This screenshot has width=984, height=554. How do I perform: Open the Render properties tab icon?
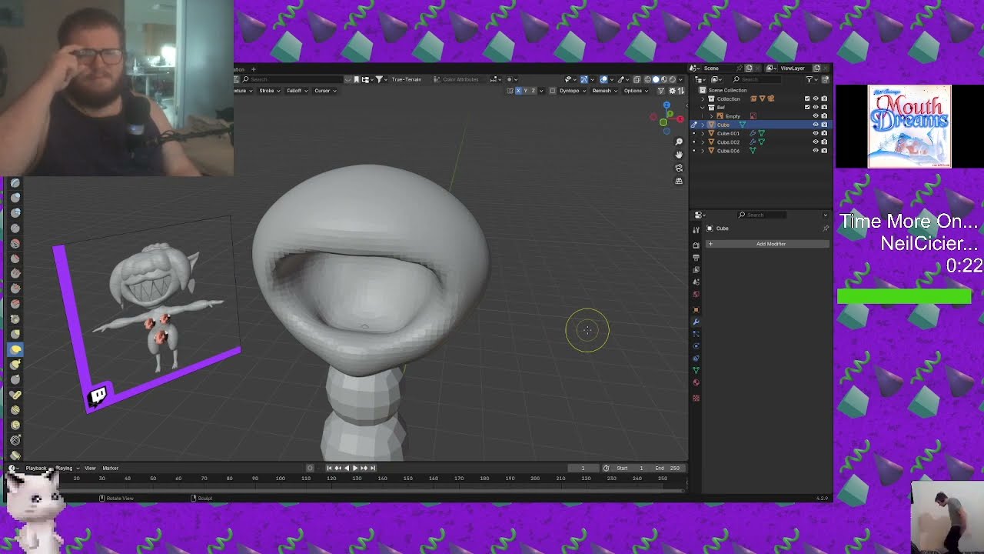(696, 245)
